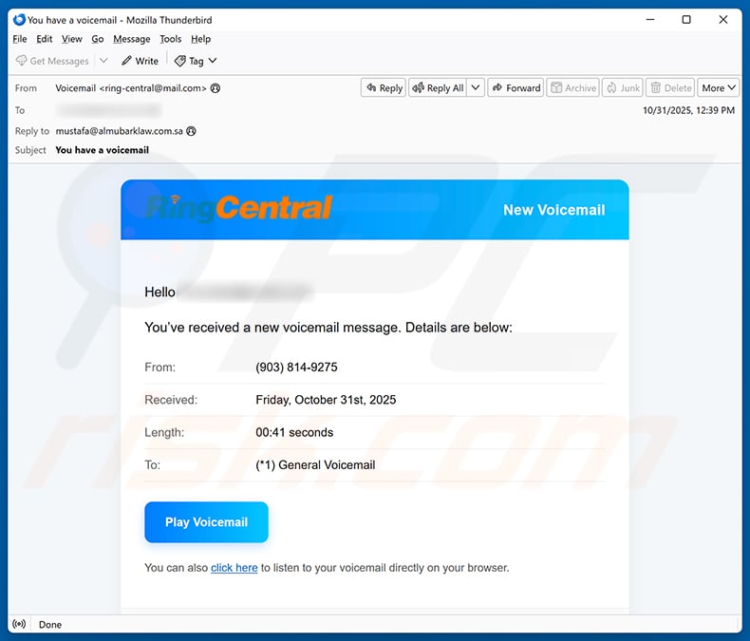The image size is (750, 641).
Task: Click Write to compose a message
Action: (140, 61)
